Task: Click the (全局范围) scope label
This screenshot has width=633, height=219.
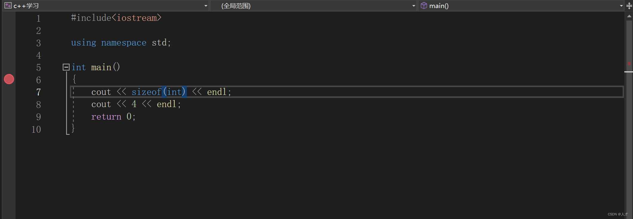Action: [236, 5]
